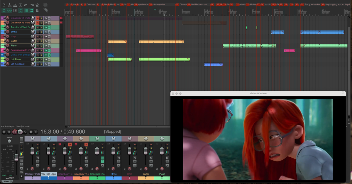Bypass FX on China Town String track

(49, 55)
